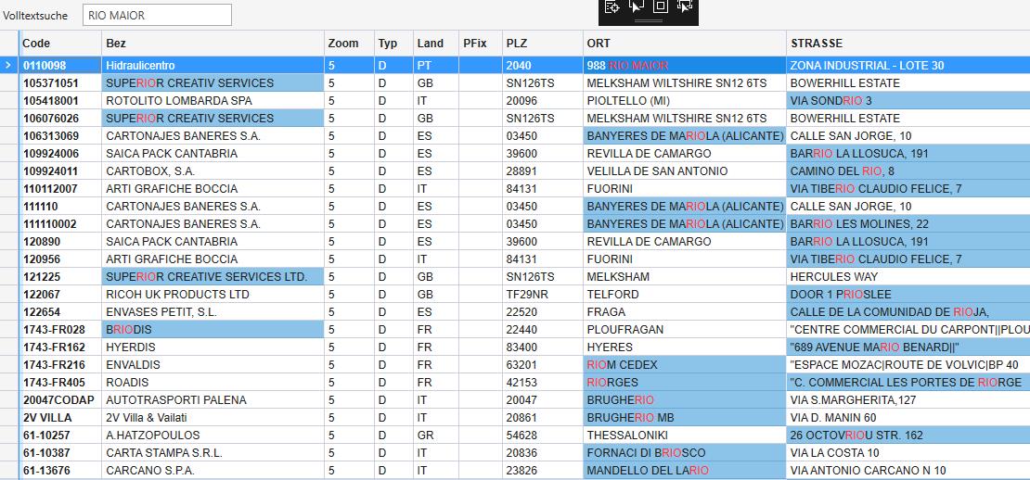This screenshot has height=480, width=1030.
Task: Click RIORGES city cell
Action: pyautogui.click(x=685, y=383)
